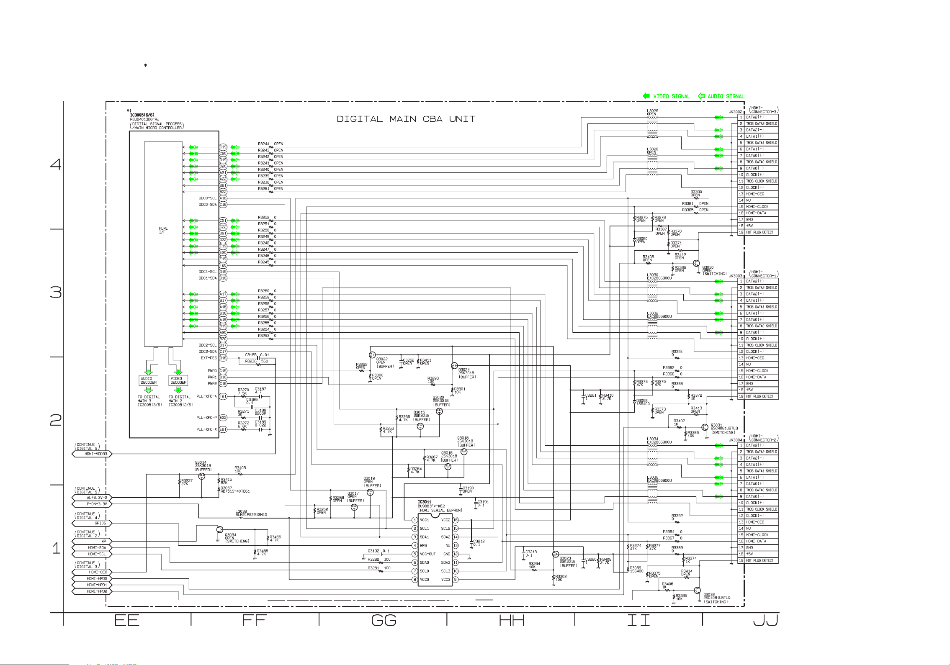Click the AUDIO SIGNAL legend arrow icon

[701, 96]
